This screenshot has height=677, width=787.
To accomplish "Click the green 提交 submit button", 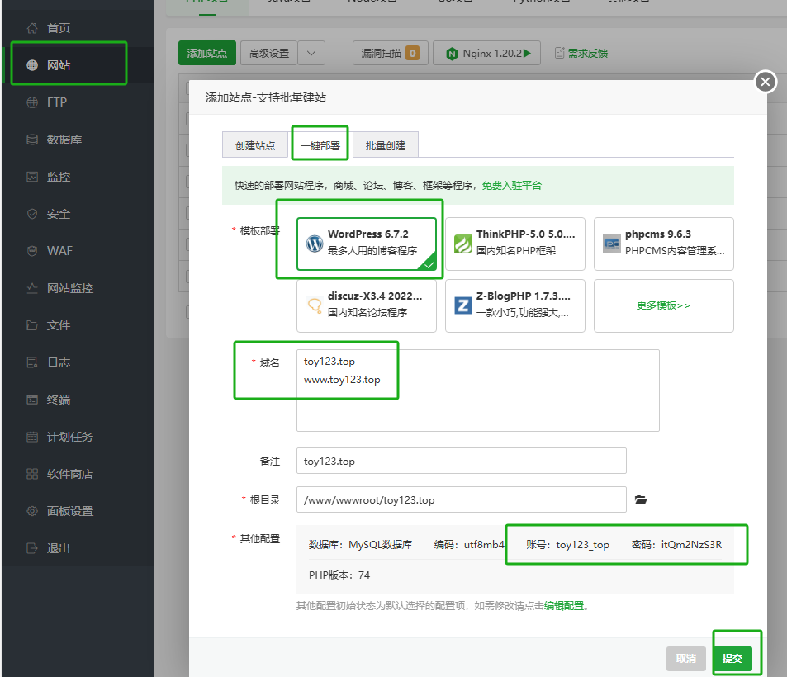I will (732, 659).
